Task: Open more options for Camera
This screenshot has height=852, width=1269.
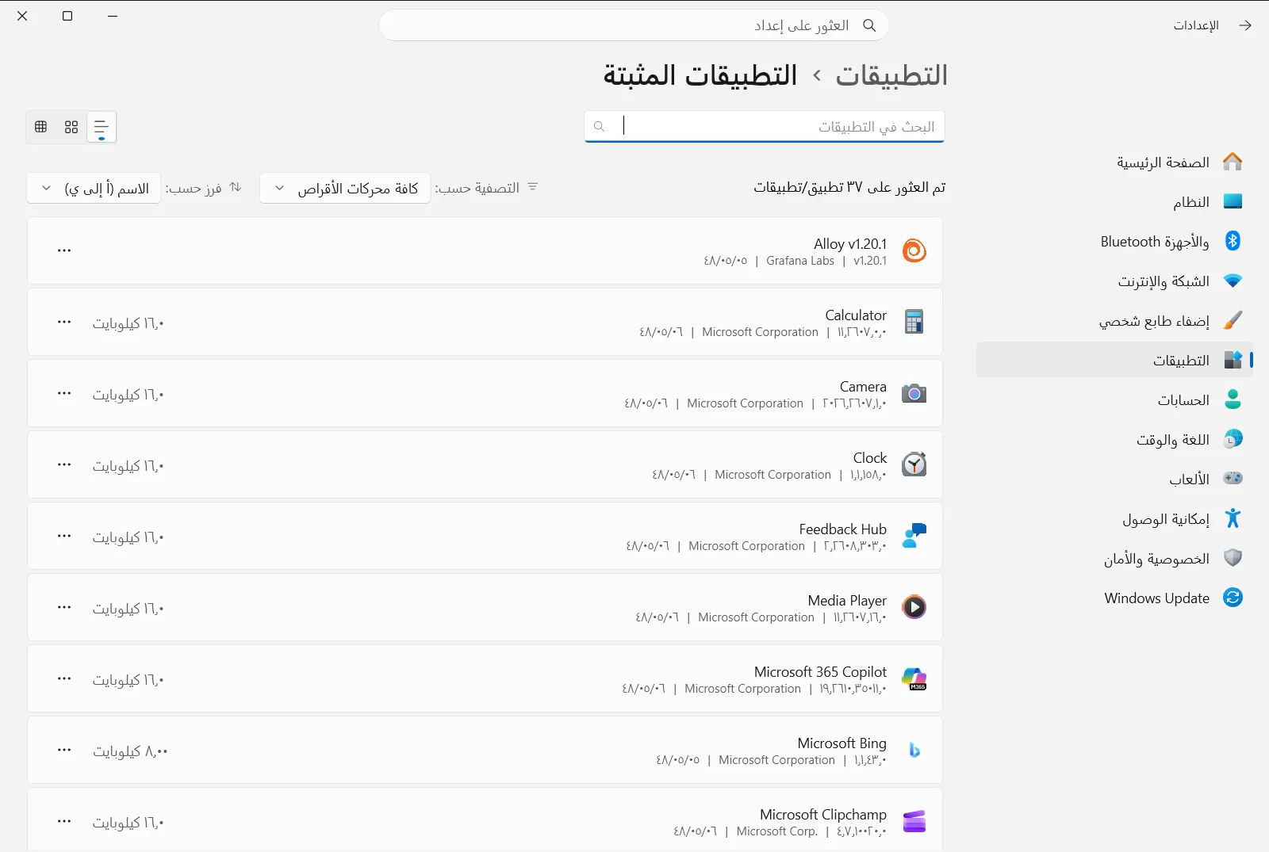Action: pos(64,393)
